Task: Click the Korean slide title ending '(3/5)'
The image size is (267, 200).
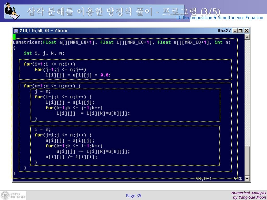Action: pyautogui.click(x=124, y=12)
